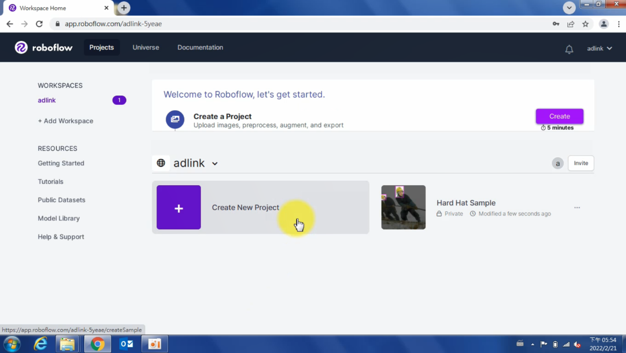The width and height of the screenshot is (626, 353).
Task: Switch to the Universe tab
Action: pyautogui.click(x=146, y=47)
